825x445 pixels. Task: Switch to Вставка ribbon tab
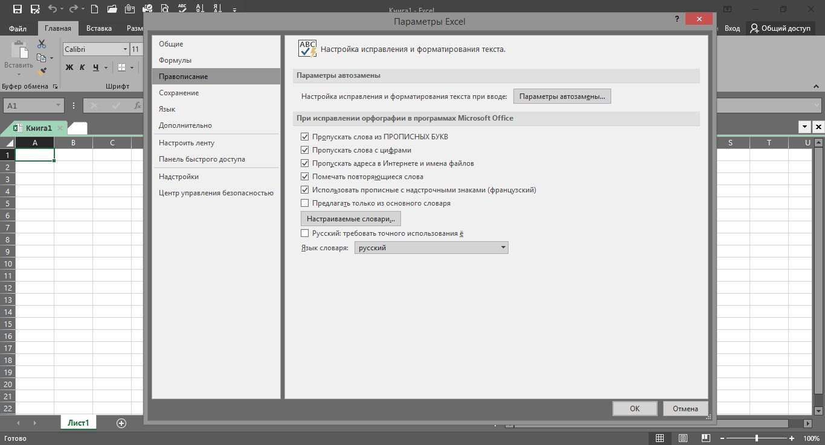coord(99,28)
